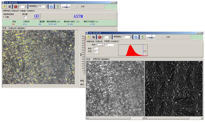
Task: Click the grayscale left image in ISO window
Action: (115, 88)
